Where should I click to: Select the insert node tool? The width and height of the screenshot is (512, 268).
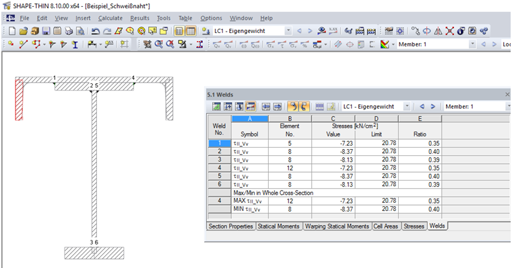click(x=11, y=44)
